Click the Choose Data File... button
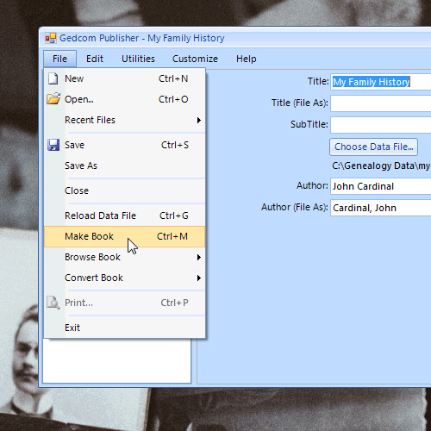The width and height of the screenshot is (431, 431). pyautogui.click(x=373, y=147)
